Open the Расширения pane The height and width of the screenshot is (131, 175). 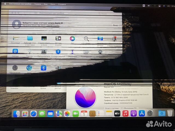[x=86, y=54]
